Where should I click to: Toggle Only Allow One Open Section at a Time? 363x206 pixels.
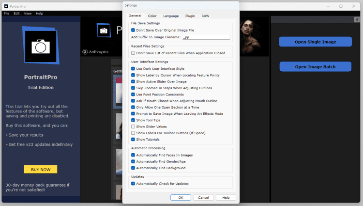[133, 107]
